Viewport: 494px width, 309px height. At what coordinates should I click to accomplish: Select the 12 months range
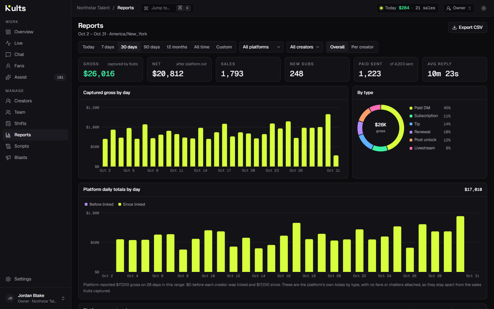pyautogui.click(x=177, y=47)
